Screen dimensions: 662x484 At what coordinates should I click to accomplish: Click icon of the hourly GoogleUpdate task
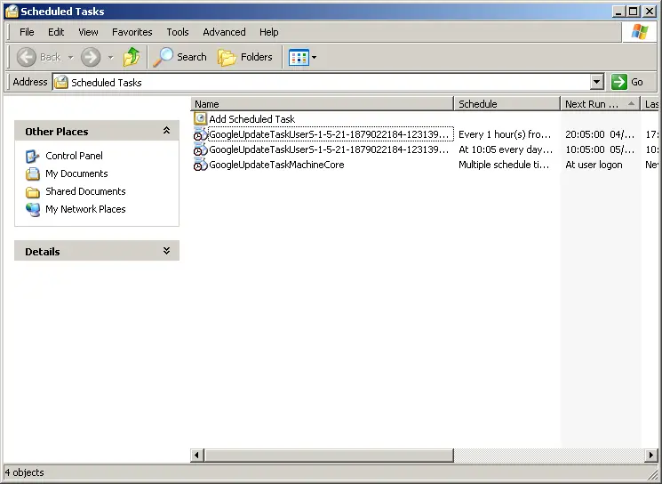[200, 134]
